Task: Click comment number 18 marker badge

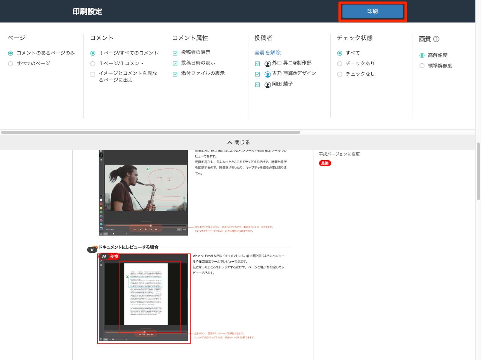Action: point(92,250)
